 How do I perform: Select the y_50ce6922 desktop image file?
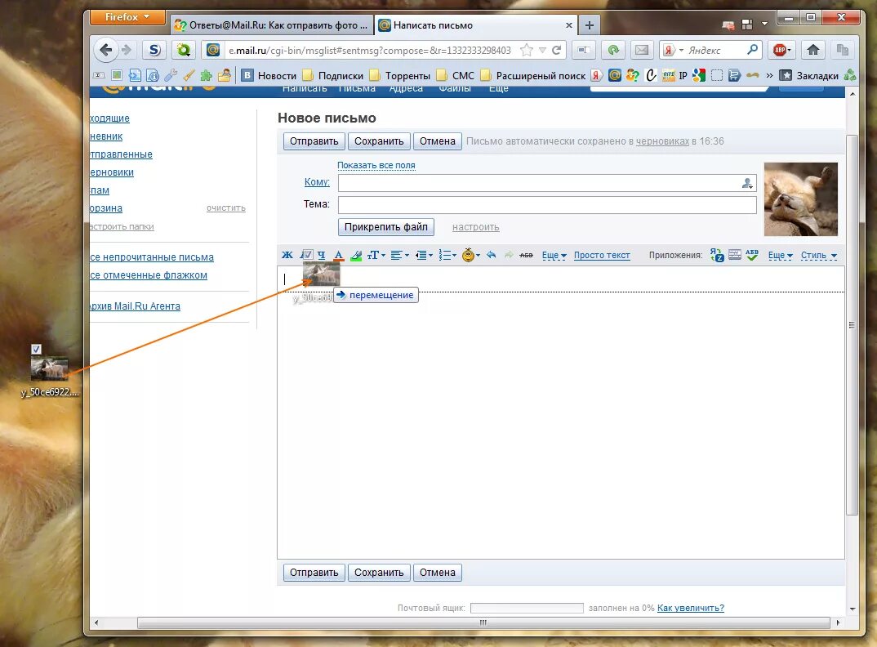[x=50, y=375]
